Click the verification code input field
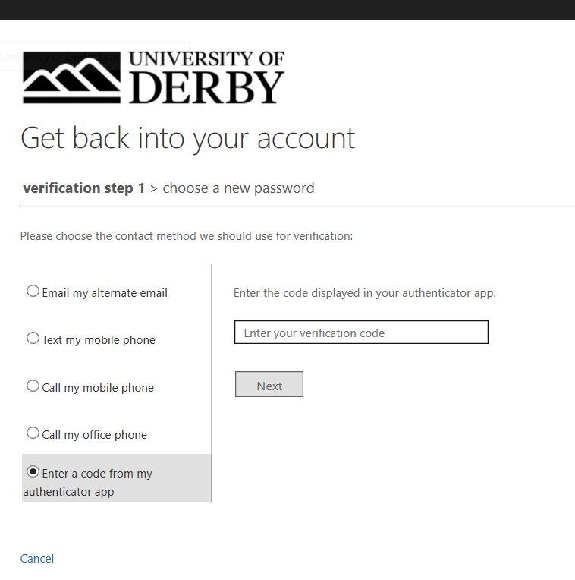Image resolution: width=575 pixels, height=580 pixels. pyautogui.click(x=361, y=333)
